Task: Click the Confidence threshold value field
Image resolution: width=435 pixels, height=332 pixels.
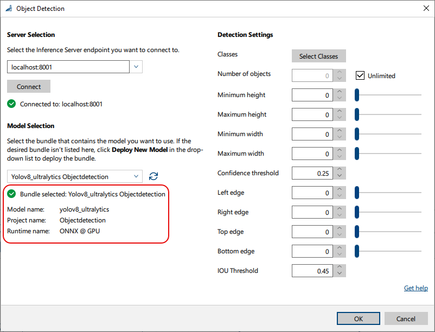Action: 312,173
